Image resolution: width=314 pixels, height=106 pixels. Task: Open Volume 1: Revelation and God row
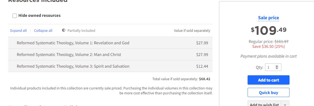(x=110, y=43)
